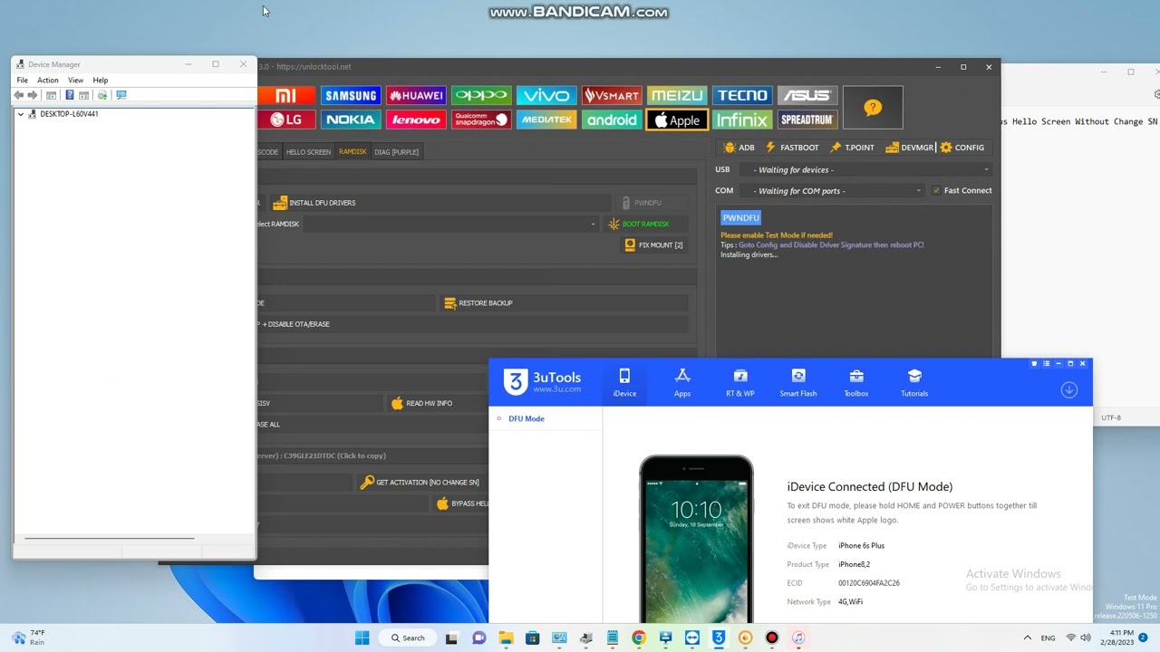
Task: Open the 3uTools taskbar icon
Action: (719, 638)
